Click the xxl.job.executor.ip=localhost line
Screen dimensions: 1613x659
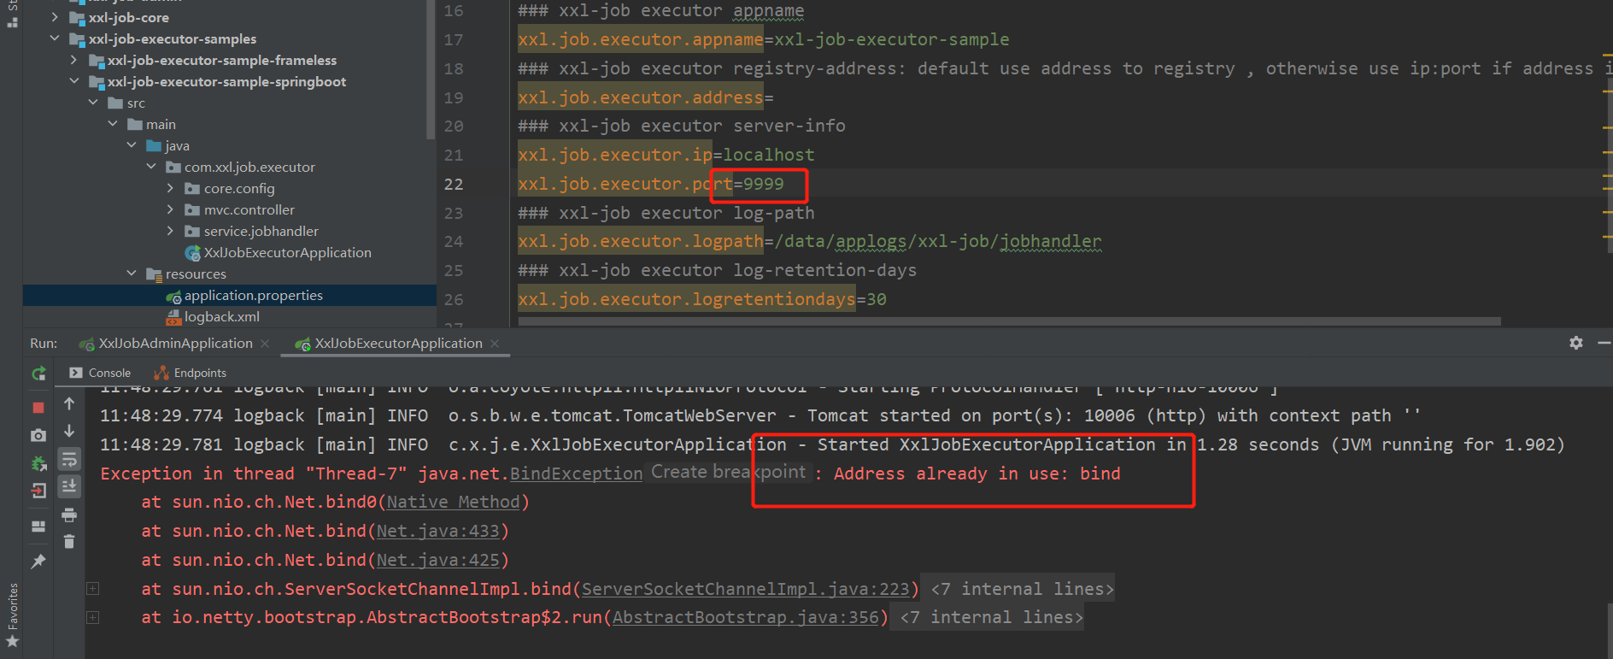pyautogui.click(x=666, y=155)
